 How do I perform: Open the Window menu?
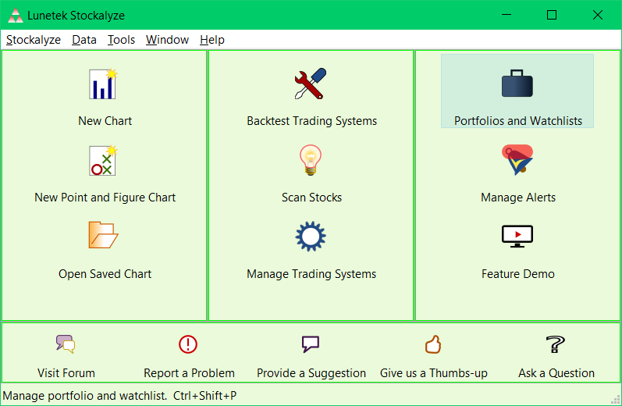pyautogui.click(x=167, y=40)
